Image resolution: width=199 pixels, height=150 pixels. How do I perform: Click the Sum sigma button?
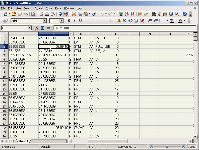42,28
